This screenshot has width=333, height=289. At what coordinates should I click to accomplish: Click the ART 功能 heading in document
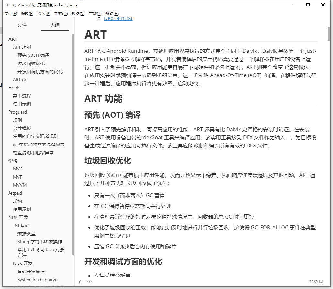pyautogui.click(x=104, y=99)
